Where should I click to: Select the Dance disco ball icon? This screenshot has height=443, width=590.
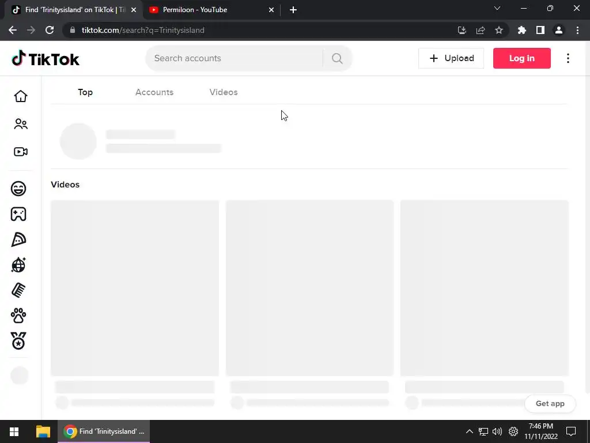point(18,265)
